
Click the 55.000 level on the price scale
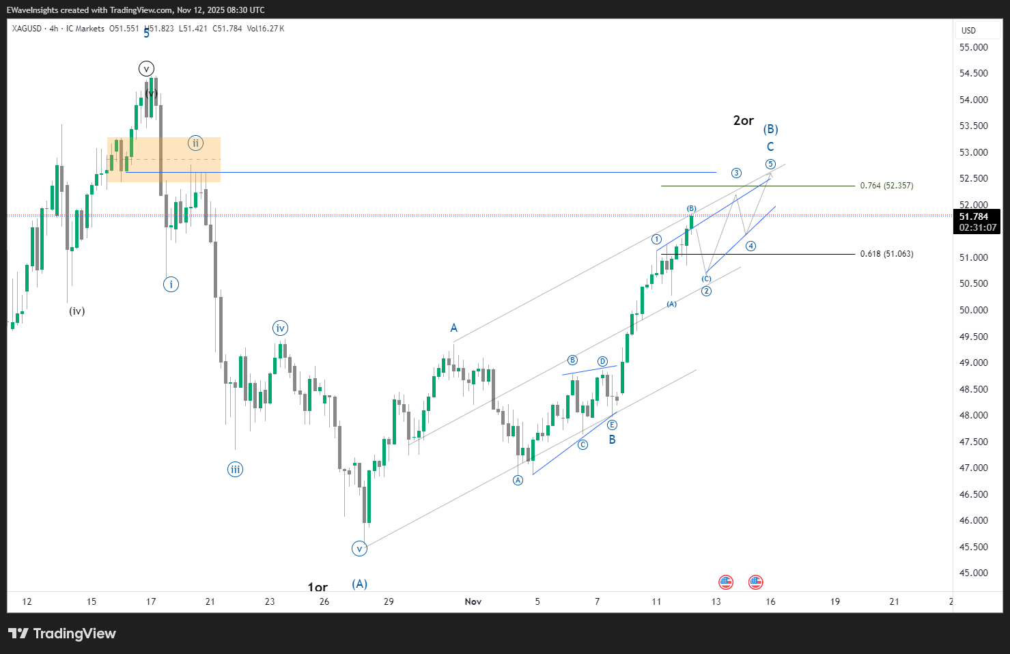click(973, 47)
